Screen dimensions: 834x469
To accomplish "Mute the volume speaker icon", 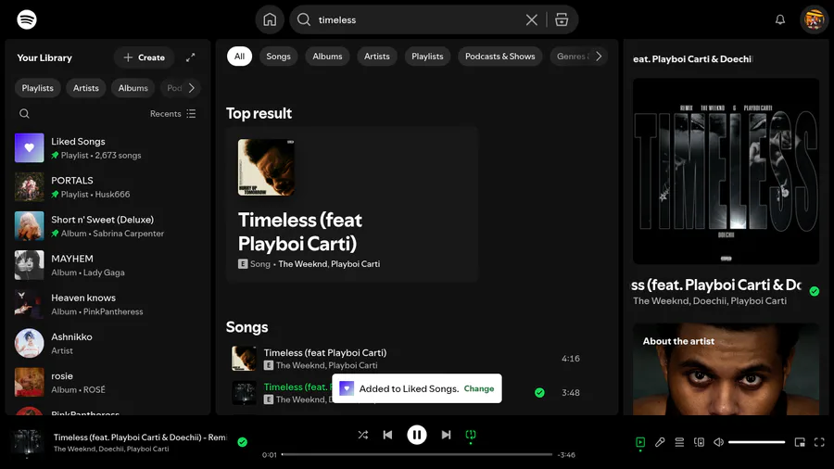I will [718, 442].
